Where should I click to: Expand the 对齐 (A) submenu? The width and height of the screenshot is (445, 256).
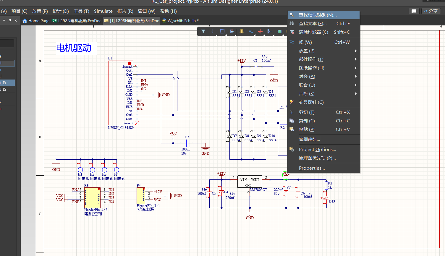click(x=323, y=76)
